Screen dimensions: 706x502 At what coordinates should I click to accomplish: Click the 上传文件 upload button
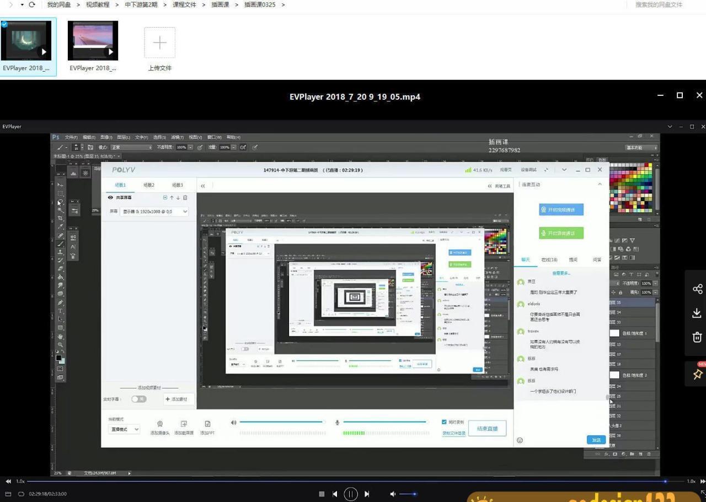click(x=159, y=48)
